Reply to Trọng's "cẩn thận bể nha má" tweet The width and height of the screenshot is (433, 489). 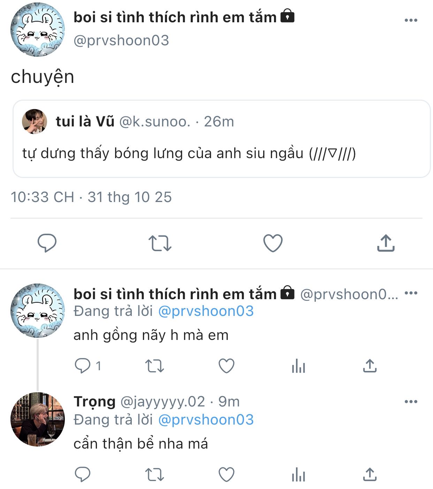[x=83, y=474]
